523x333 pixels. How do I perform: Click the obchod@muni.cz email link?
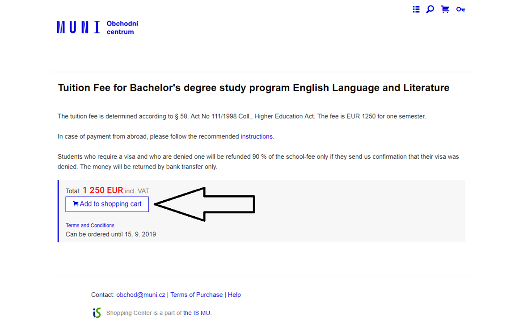click(x=141, y=295)
